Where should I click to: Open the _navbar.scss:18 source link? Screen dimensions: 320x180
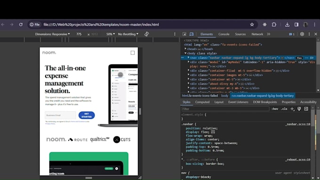[x=298, y=124]
